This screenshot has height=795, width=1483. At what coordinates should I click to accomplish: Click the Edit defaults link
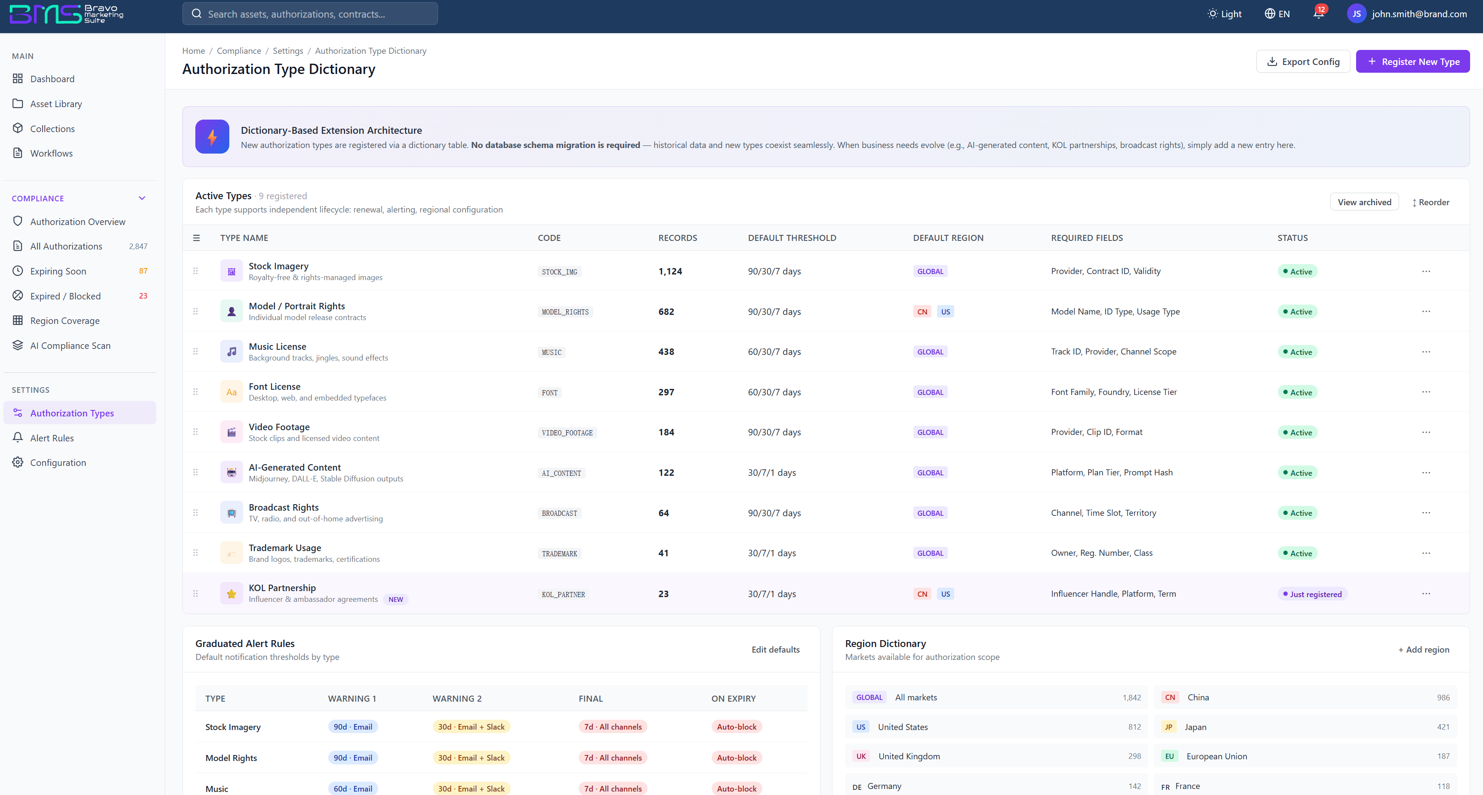coord(775,649)
